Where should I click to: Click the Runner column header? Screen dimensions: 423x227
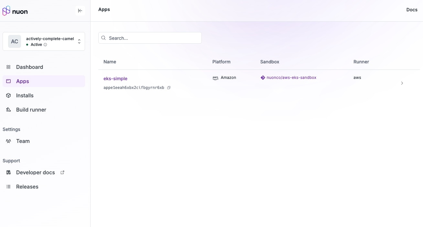click(x=361, y=62)
